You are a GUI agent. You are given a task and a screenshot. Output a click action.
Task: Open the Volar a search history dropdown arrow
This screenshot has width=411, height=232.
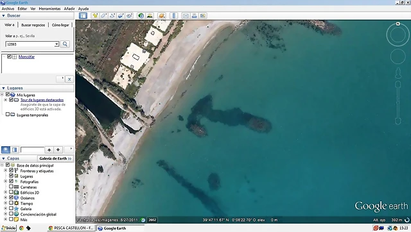coord(57,44)
